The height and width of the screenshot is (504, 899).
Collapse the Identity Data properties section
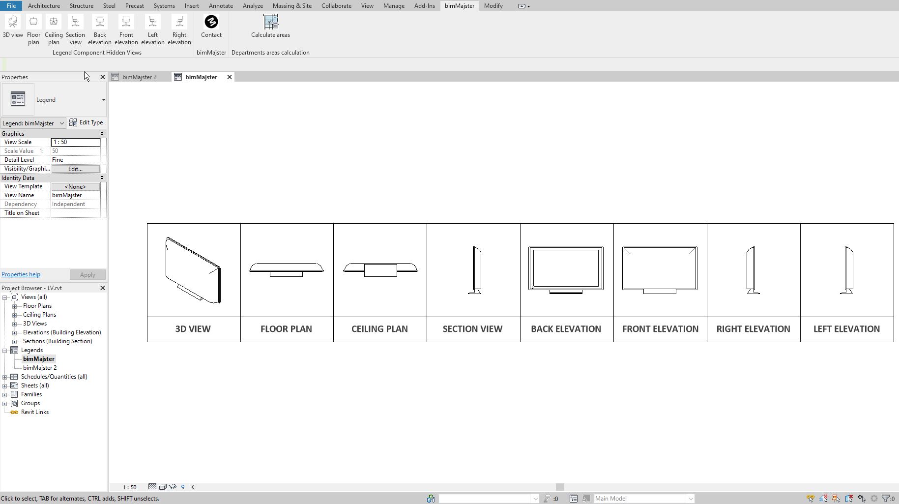[x=102, y=178]
